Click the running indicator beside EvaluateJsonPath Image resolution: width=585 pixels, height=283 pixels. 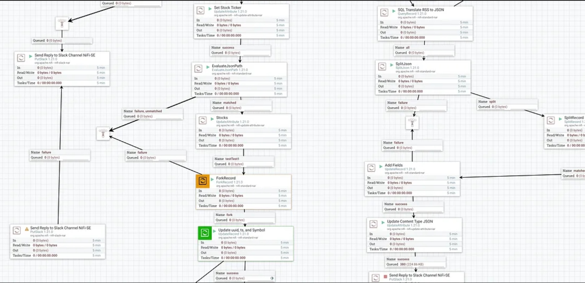[208, 67]
